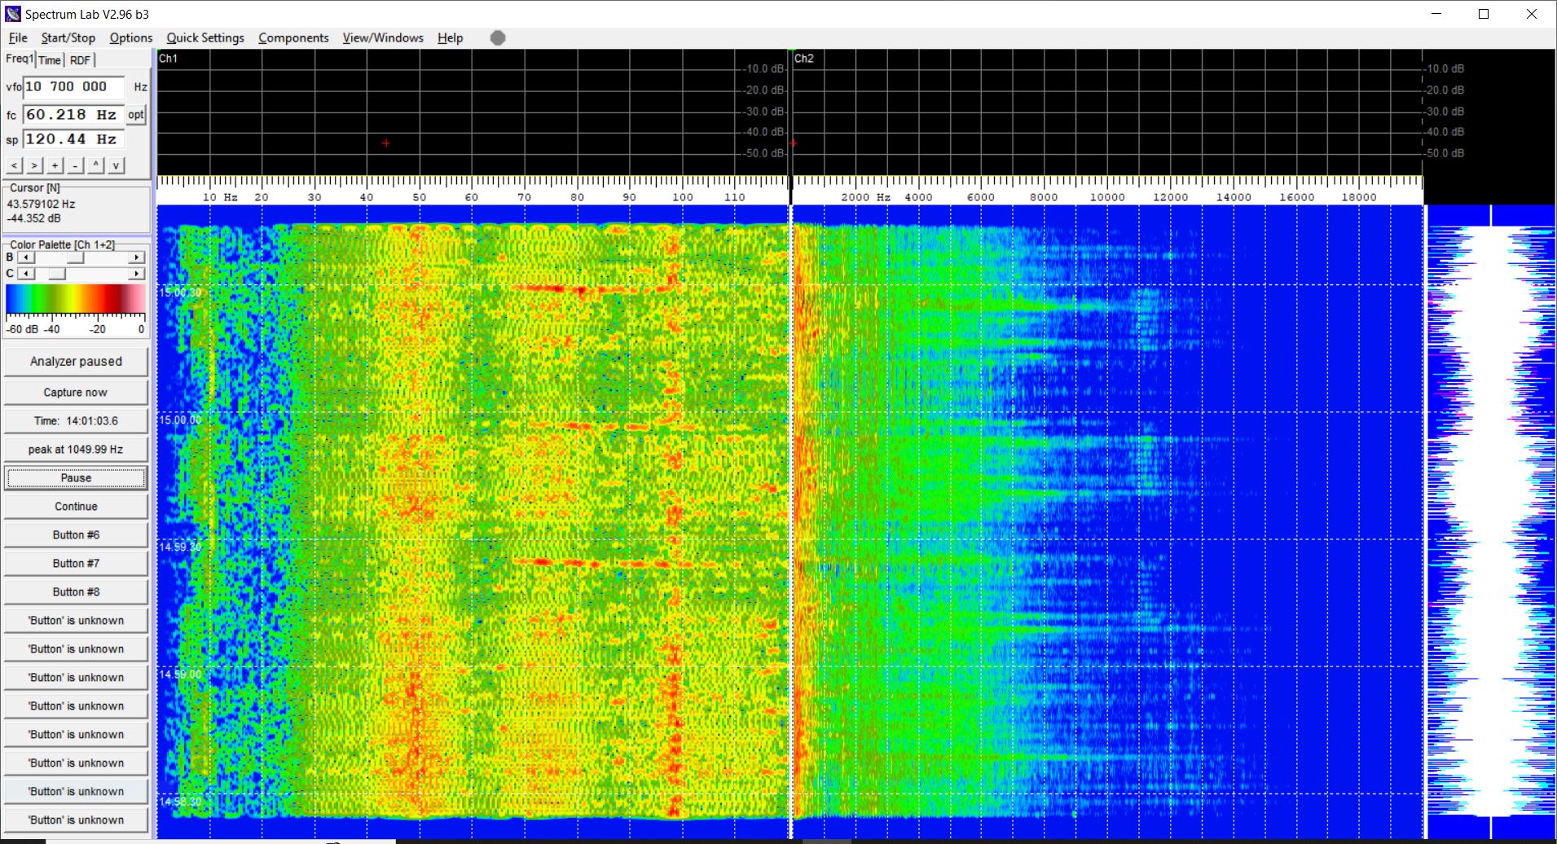1557x844 pixels.
Task: Click the cursor frequency readout 43.579102 Hz
Action: 41,204
